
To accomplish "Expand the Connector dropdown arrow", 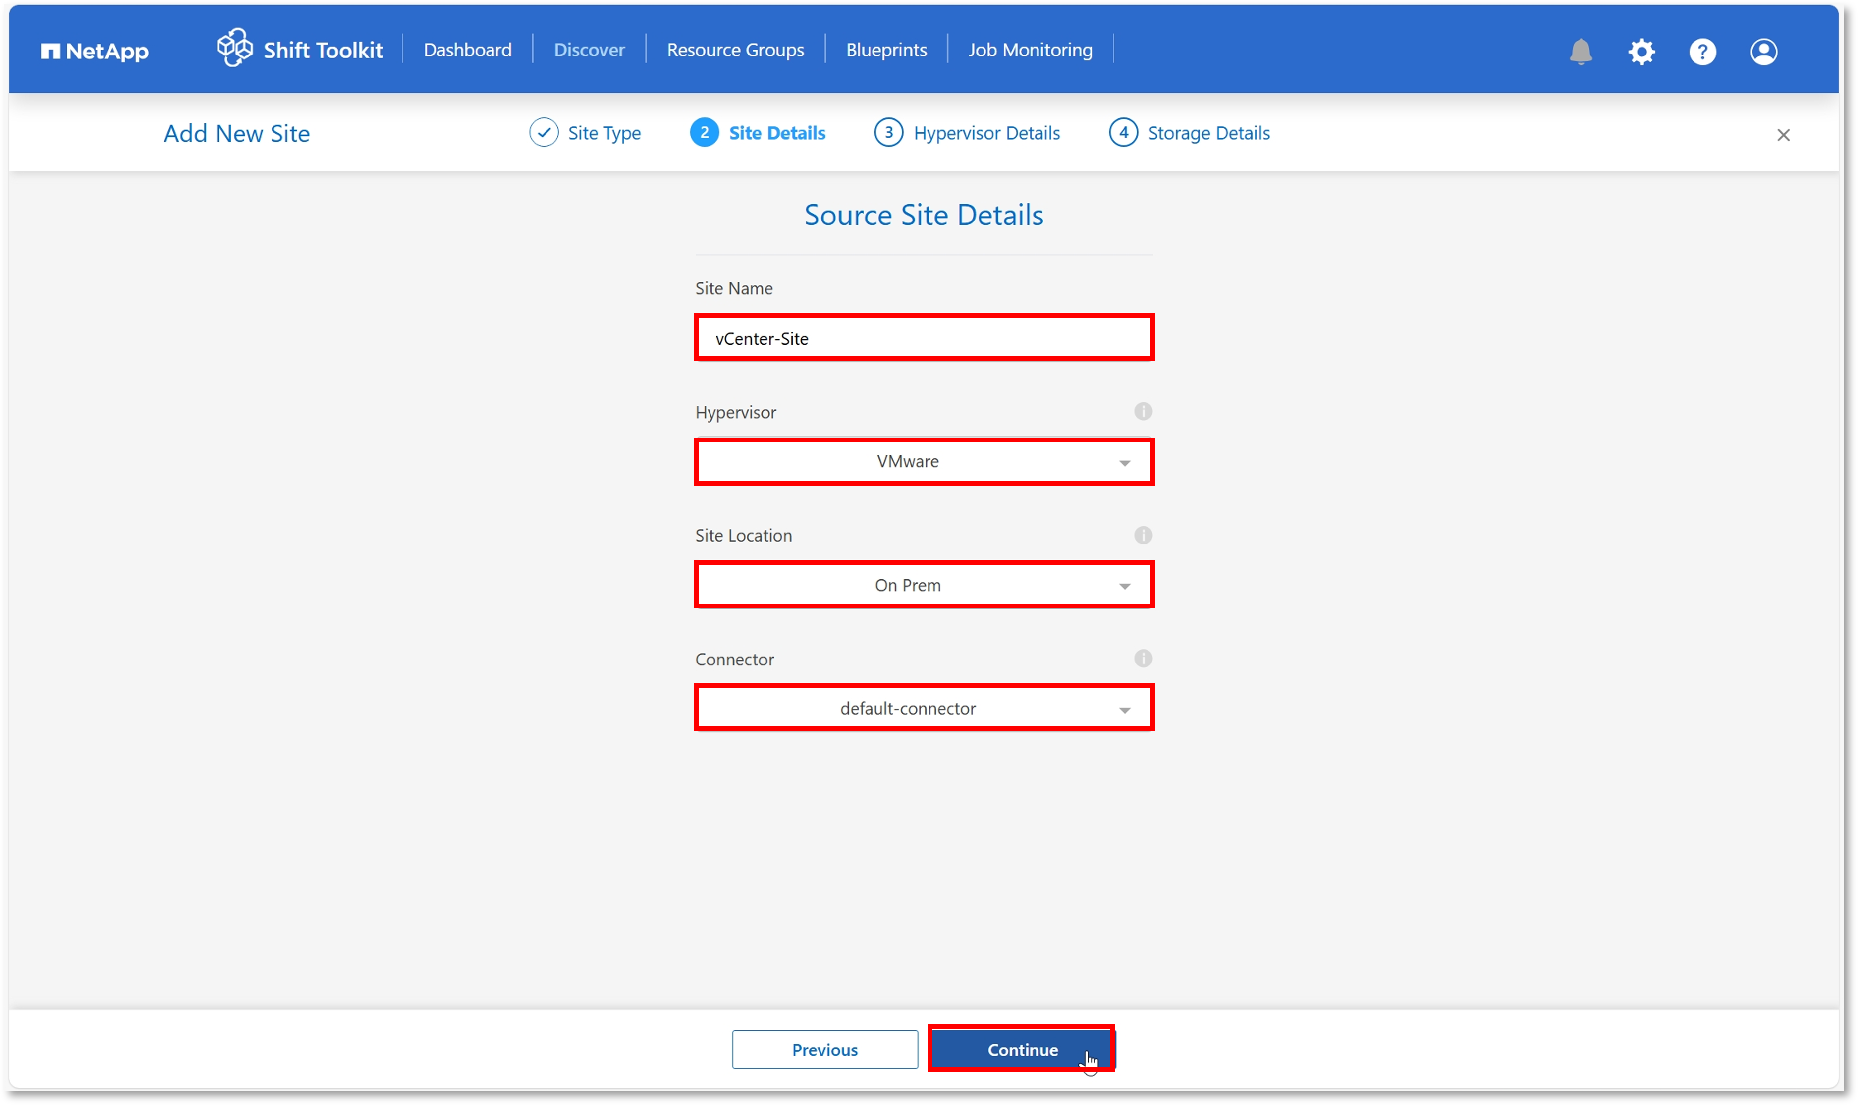I will tap(1124, 711).
